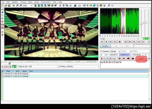Click the duration field 0:00:02.00
The height and width of the screenshot is (109, 152).
137,55
